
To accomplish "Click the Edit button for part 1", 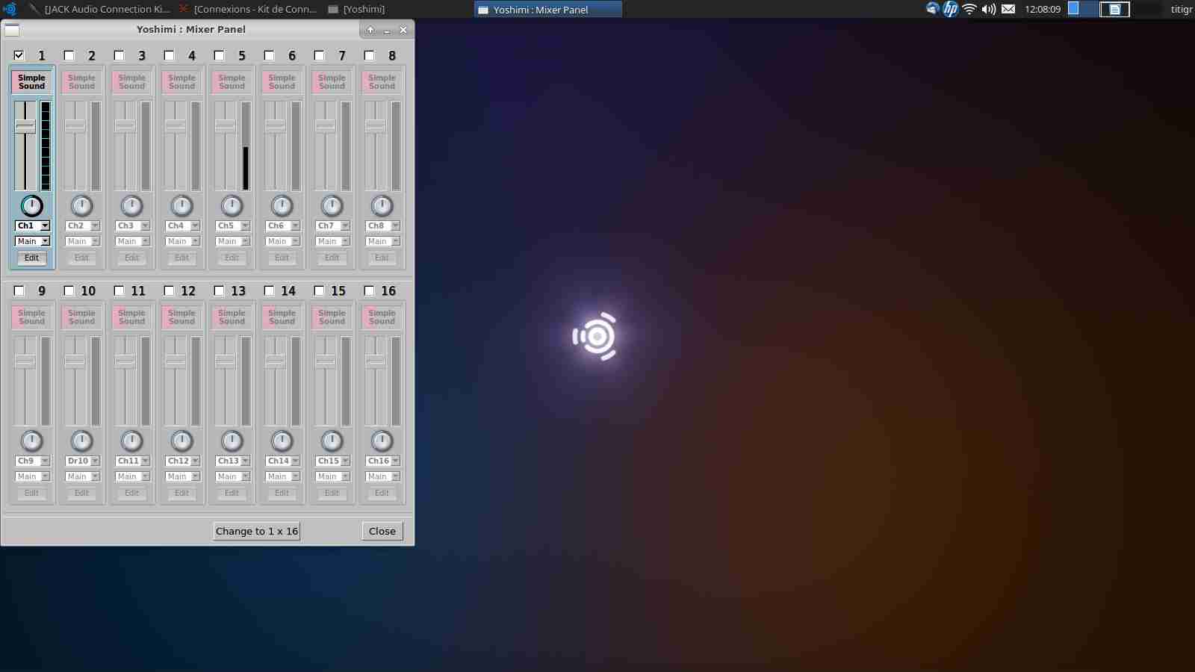I will (31, 258).
